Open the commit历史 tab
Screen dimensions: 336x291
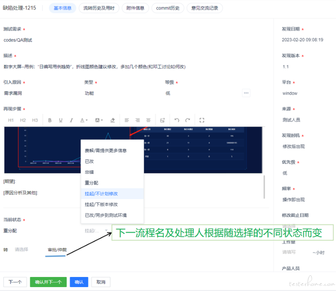168,8
